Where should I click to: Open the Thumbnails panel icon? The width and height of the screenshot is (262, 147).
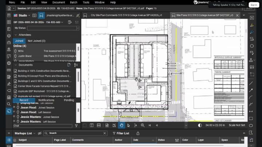[9, 22]
